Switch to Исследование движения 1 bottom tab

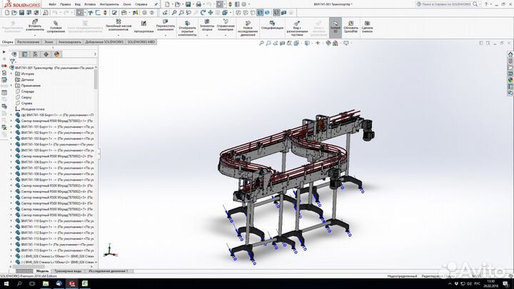[x=109, y=271]
